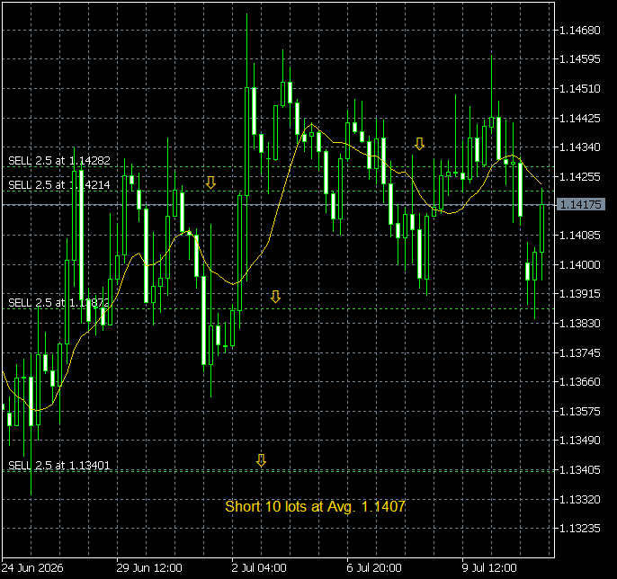Screen dimensions: 617x579
Task: Select the sell arrow after 6 Jul near 1.14340
Action: click(419, 144)
